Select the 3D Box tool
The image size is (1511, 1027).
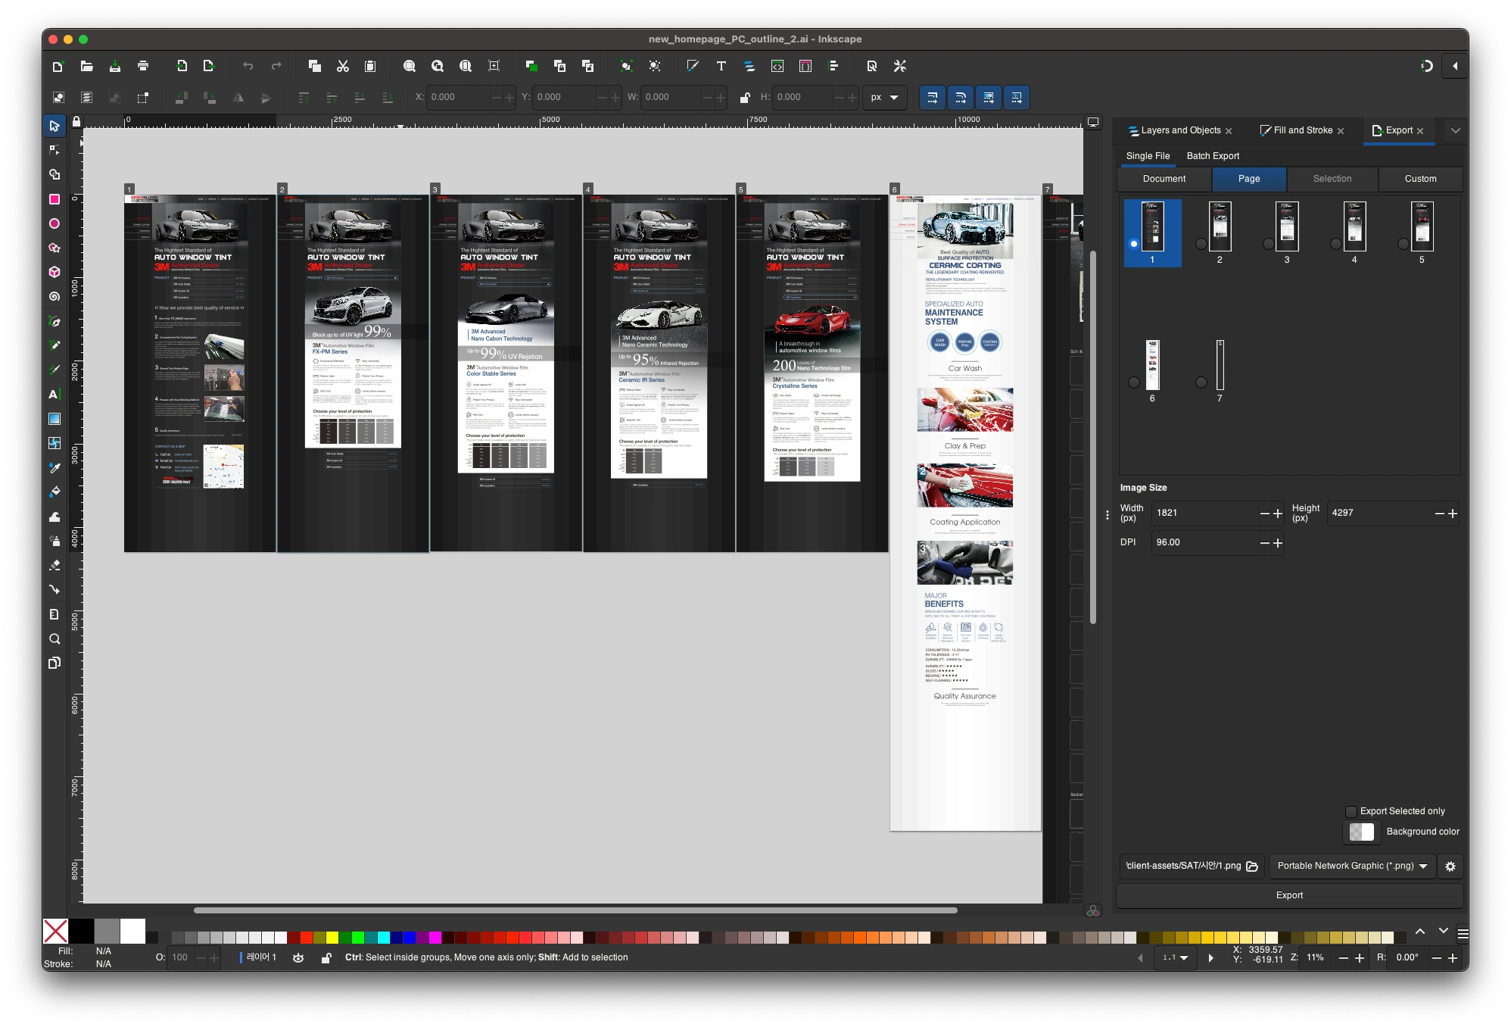pos(55,272)
